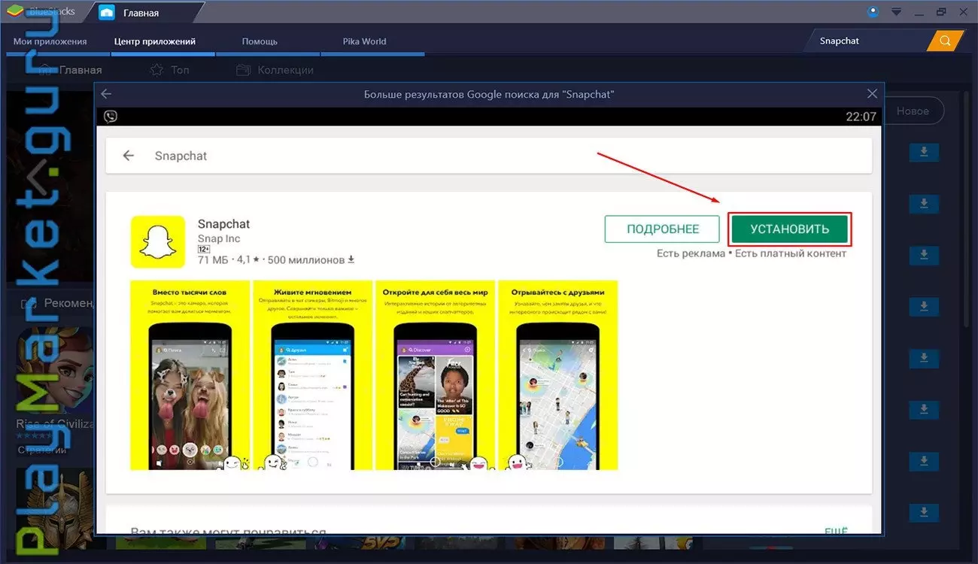Click the back arrow in the Google results popup header
The height and width of the screenshot is (564, 978).
coord(106,94)
